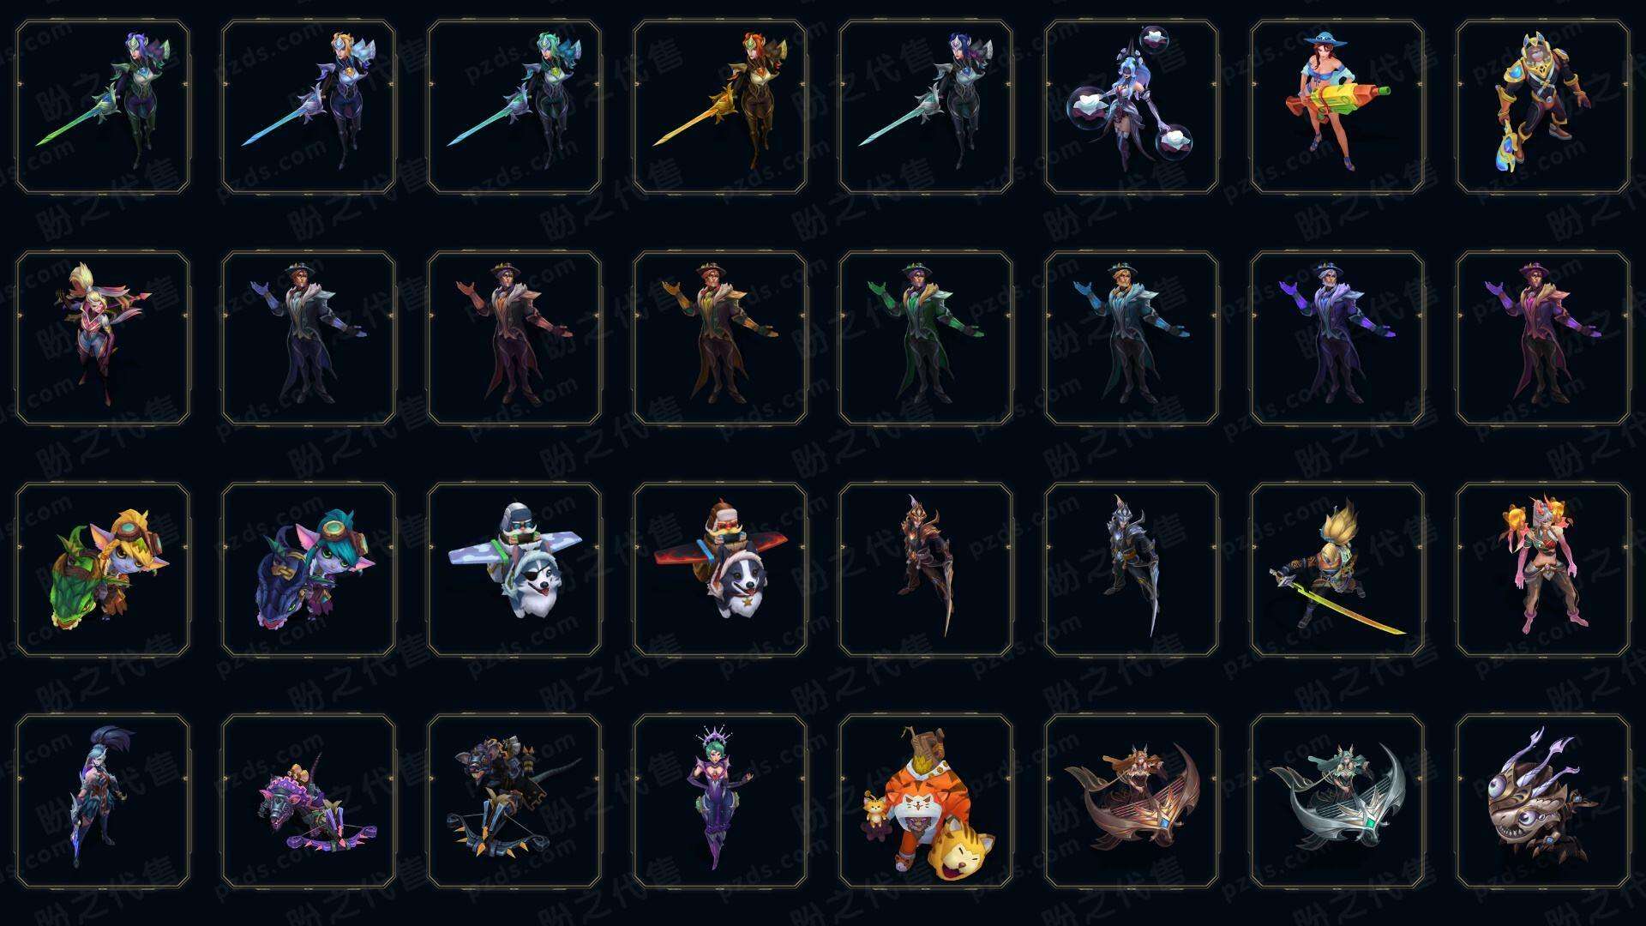Select the purple dragon crossbow skin
1646x926 pixels.
point(309,802)
